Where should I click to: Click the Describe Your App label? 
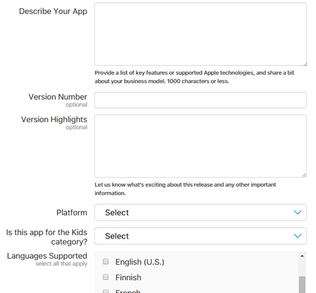pos(53,11)
